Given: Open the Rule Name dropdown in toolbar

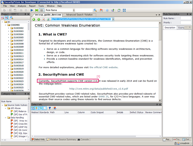Looking at the screenshot, I should 74,10.
